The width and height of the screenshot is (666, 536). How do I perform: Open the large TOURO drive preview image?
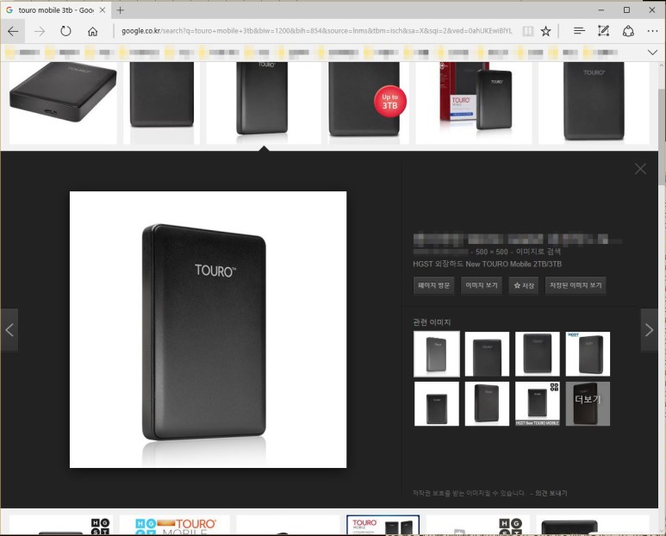pyautogui.click(x=209, y=329)
